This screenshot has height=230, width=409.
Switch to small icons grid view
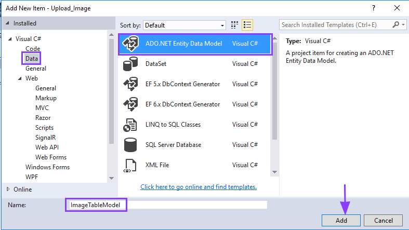[234, 24]
